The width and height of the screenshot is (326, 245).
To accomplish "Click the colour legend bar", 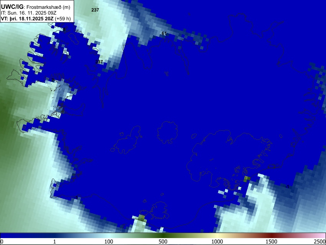I will (163, 235).
